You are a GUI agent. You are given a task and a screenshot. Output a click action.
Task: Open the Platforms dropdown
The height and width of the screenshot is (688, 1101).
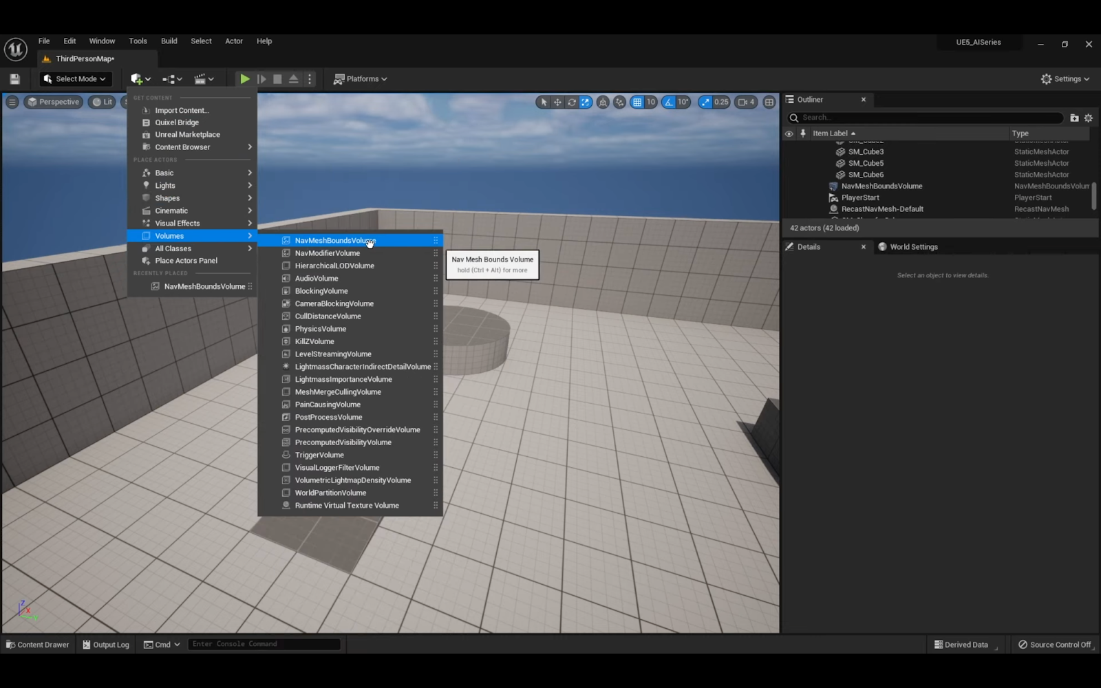[x=361, y=79]
